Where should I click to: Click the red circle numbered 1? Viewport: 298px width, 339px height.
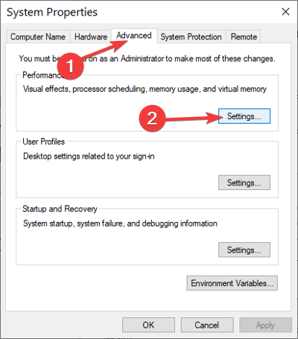pos(70,66)
